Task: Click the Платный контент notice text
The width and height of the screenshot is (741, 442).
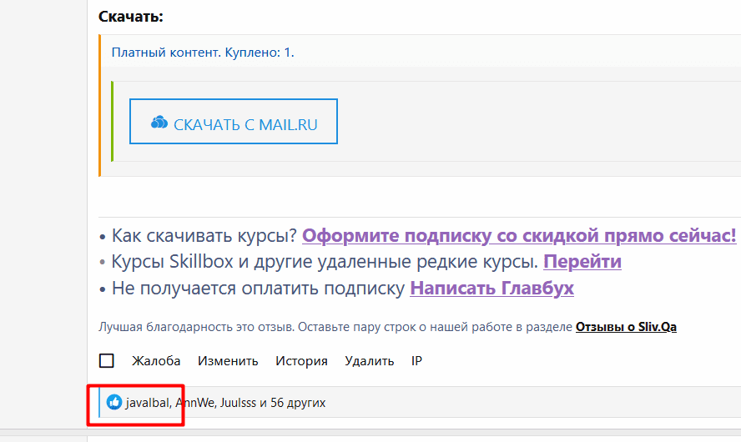Action: click(x=203, y=53)
